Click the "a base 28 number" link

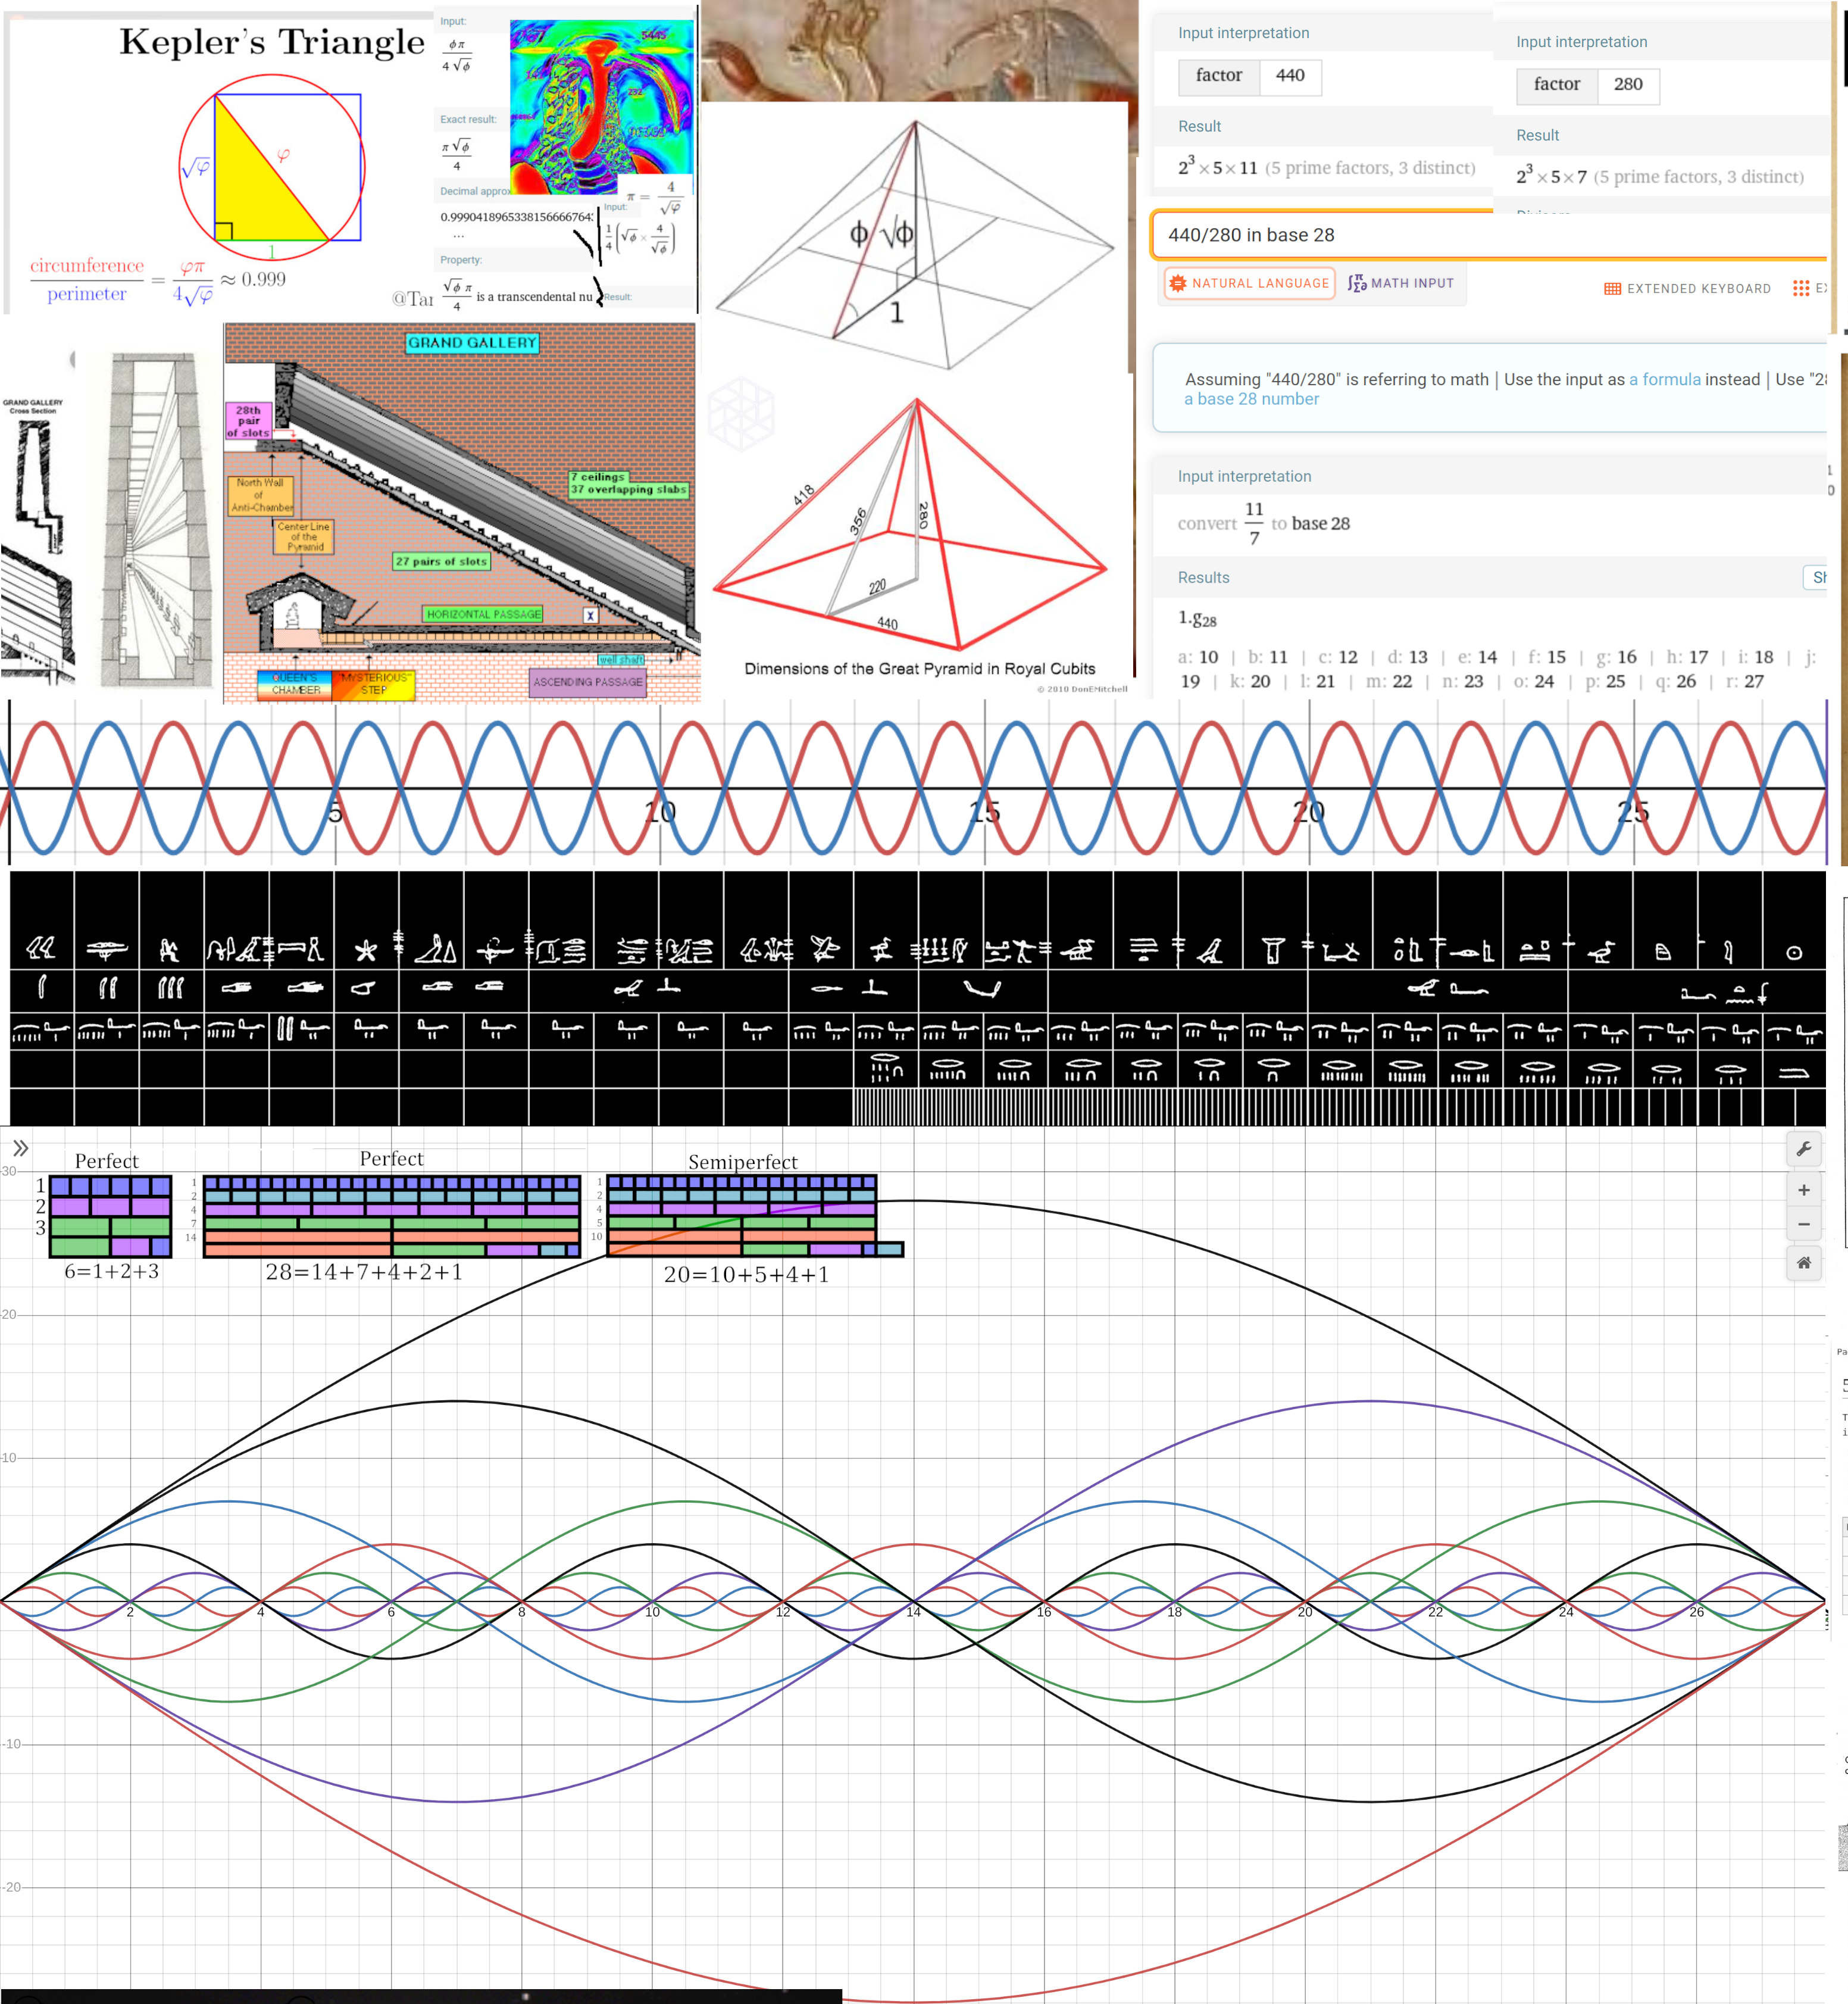coord(1251,399)
